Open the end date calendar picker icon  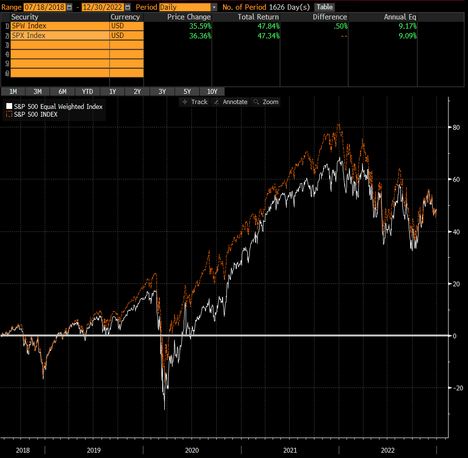[x=127, y=7]
